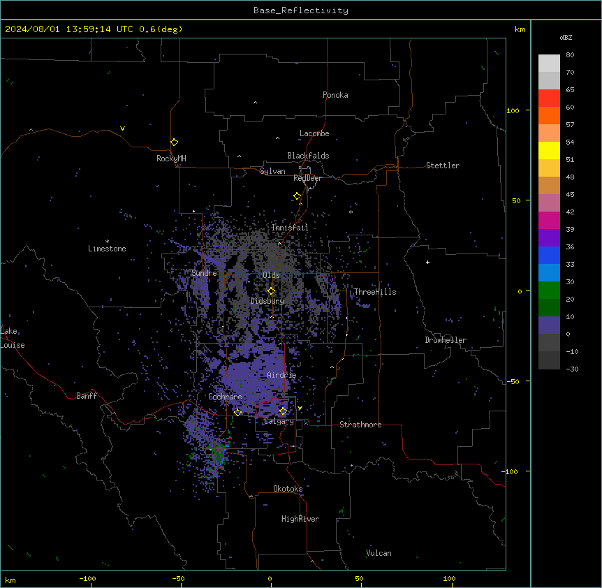Viewport: 602px width, 588px height.
Task: Select the blue 36-33 dBZ legend swatch
Action: click(549, 255)
